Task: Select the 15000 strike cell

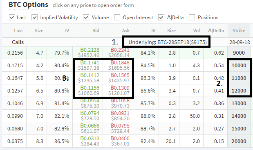Action: [239, 128]
